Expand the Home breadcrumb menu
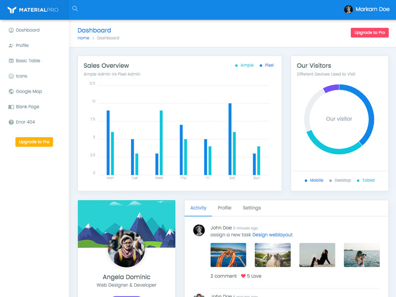 (83, 38)
